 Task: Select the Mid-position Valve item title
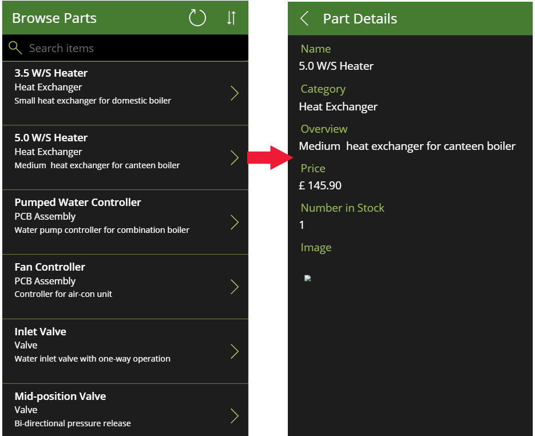pos(60,396)
